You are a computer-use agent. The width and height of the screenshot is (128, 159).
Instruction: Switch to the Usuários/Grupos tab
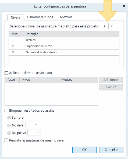(x=40, y=17)
